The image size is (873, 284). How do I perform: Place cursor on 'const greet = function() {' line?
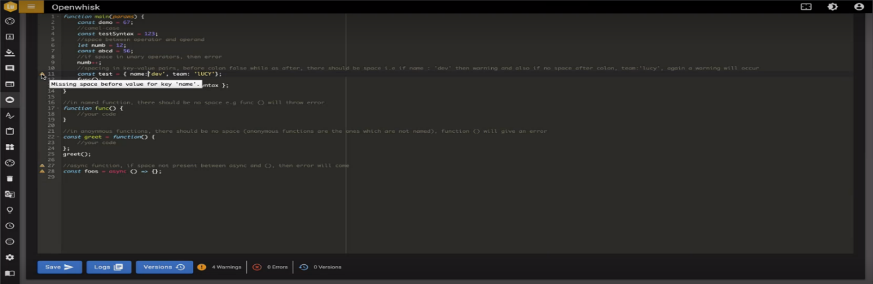tap(109, 137)
